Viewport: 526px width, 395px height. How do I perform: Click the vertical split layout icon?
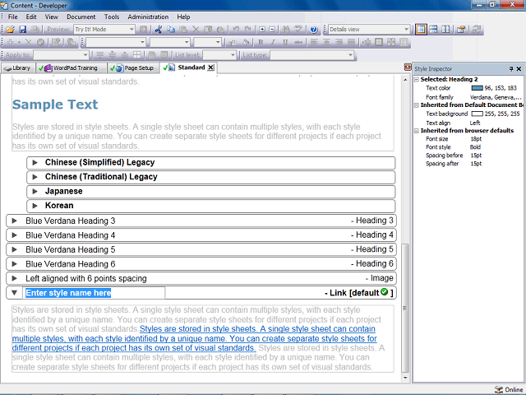[x=445, y=30]
